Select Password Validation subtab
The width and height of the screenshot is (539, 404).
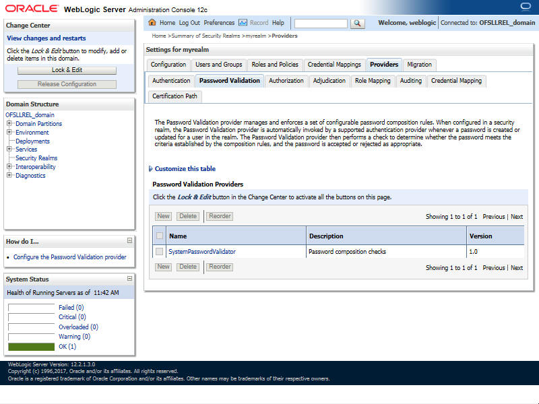click(x=230, y=81)
